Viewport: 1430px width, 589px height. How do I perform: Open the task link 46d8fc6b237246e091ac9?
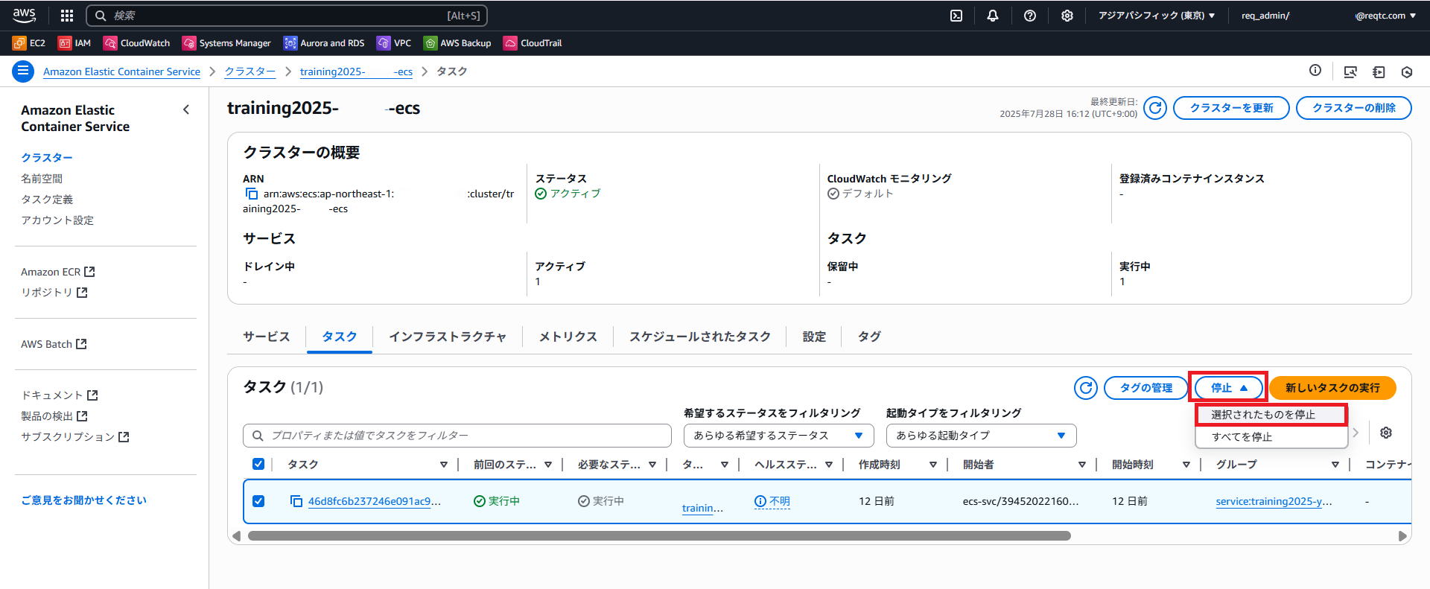374,501
